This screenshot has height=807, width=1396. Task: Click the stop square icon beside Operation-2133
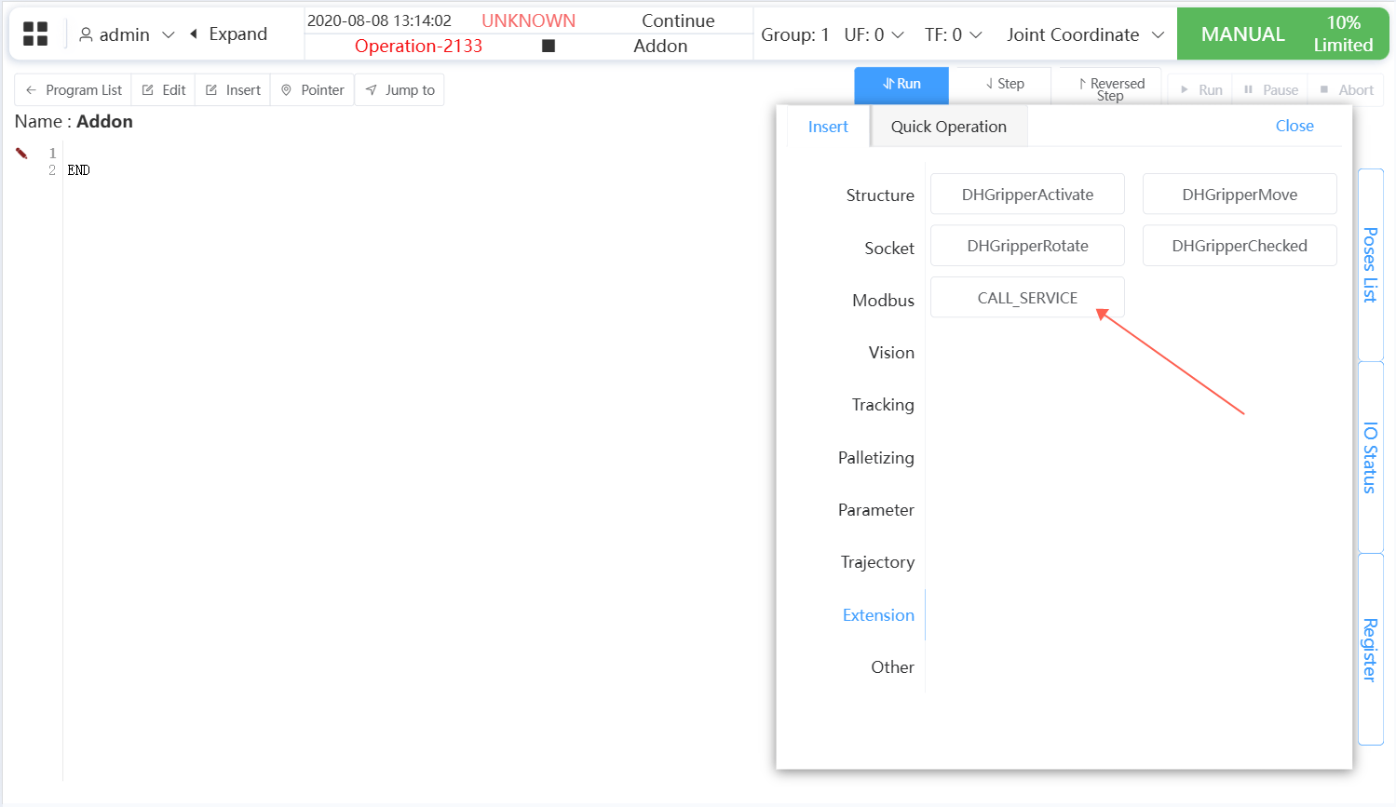click(549, 46)
